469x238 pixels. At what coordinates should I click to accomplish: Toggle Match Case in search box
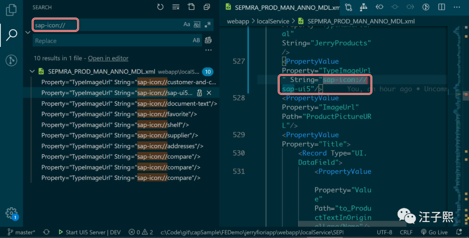coord(187,24)
